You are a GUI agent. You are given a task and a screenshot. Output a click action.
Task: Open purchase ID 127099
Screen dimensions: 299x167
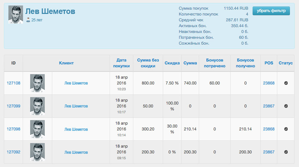14,106
